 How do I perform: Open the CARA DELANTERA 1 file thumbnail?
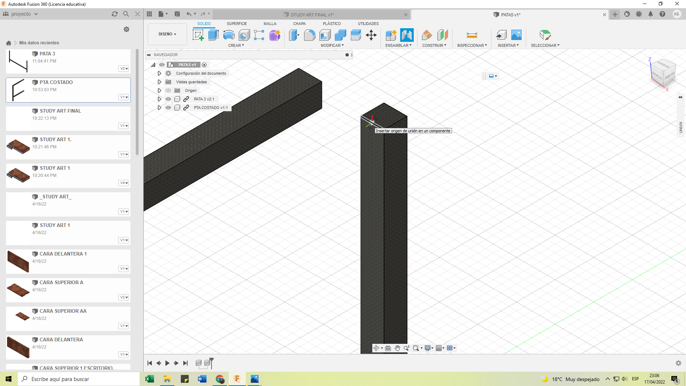pos(18,261)
